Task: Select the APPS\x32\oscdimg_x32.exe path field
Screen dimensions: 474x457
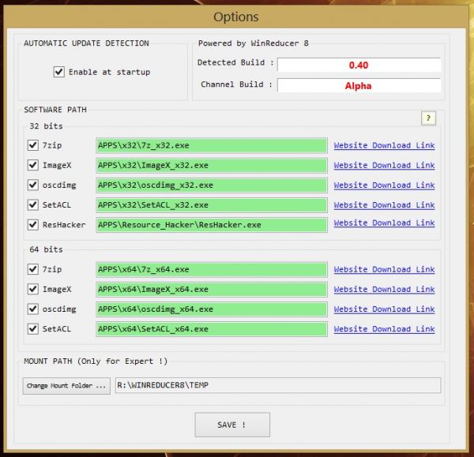Action: [x=212, y=185]
